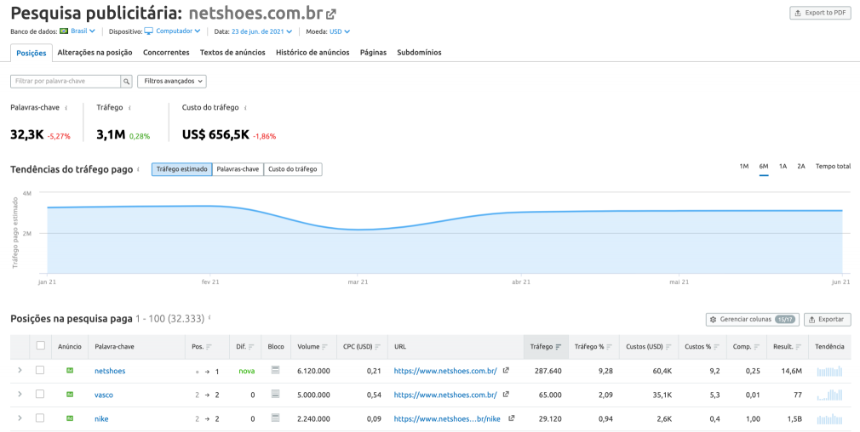
Task: Check the checkbox for nike row
Action: point(40,418)
